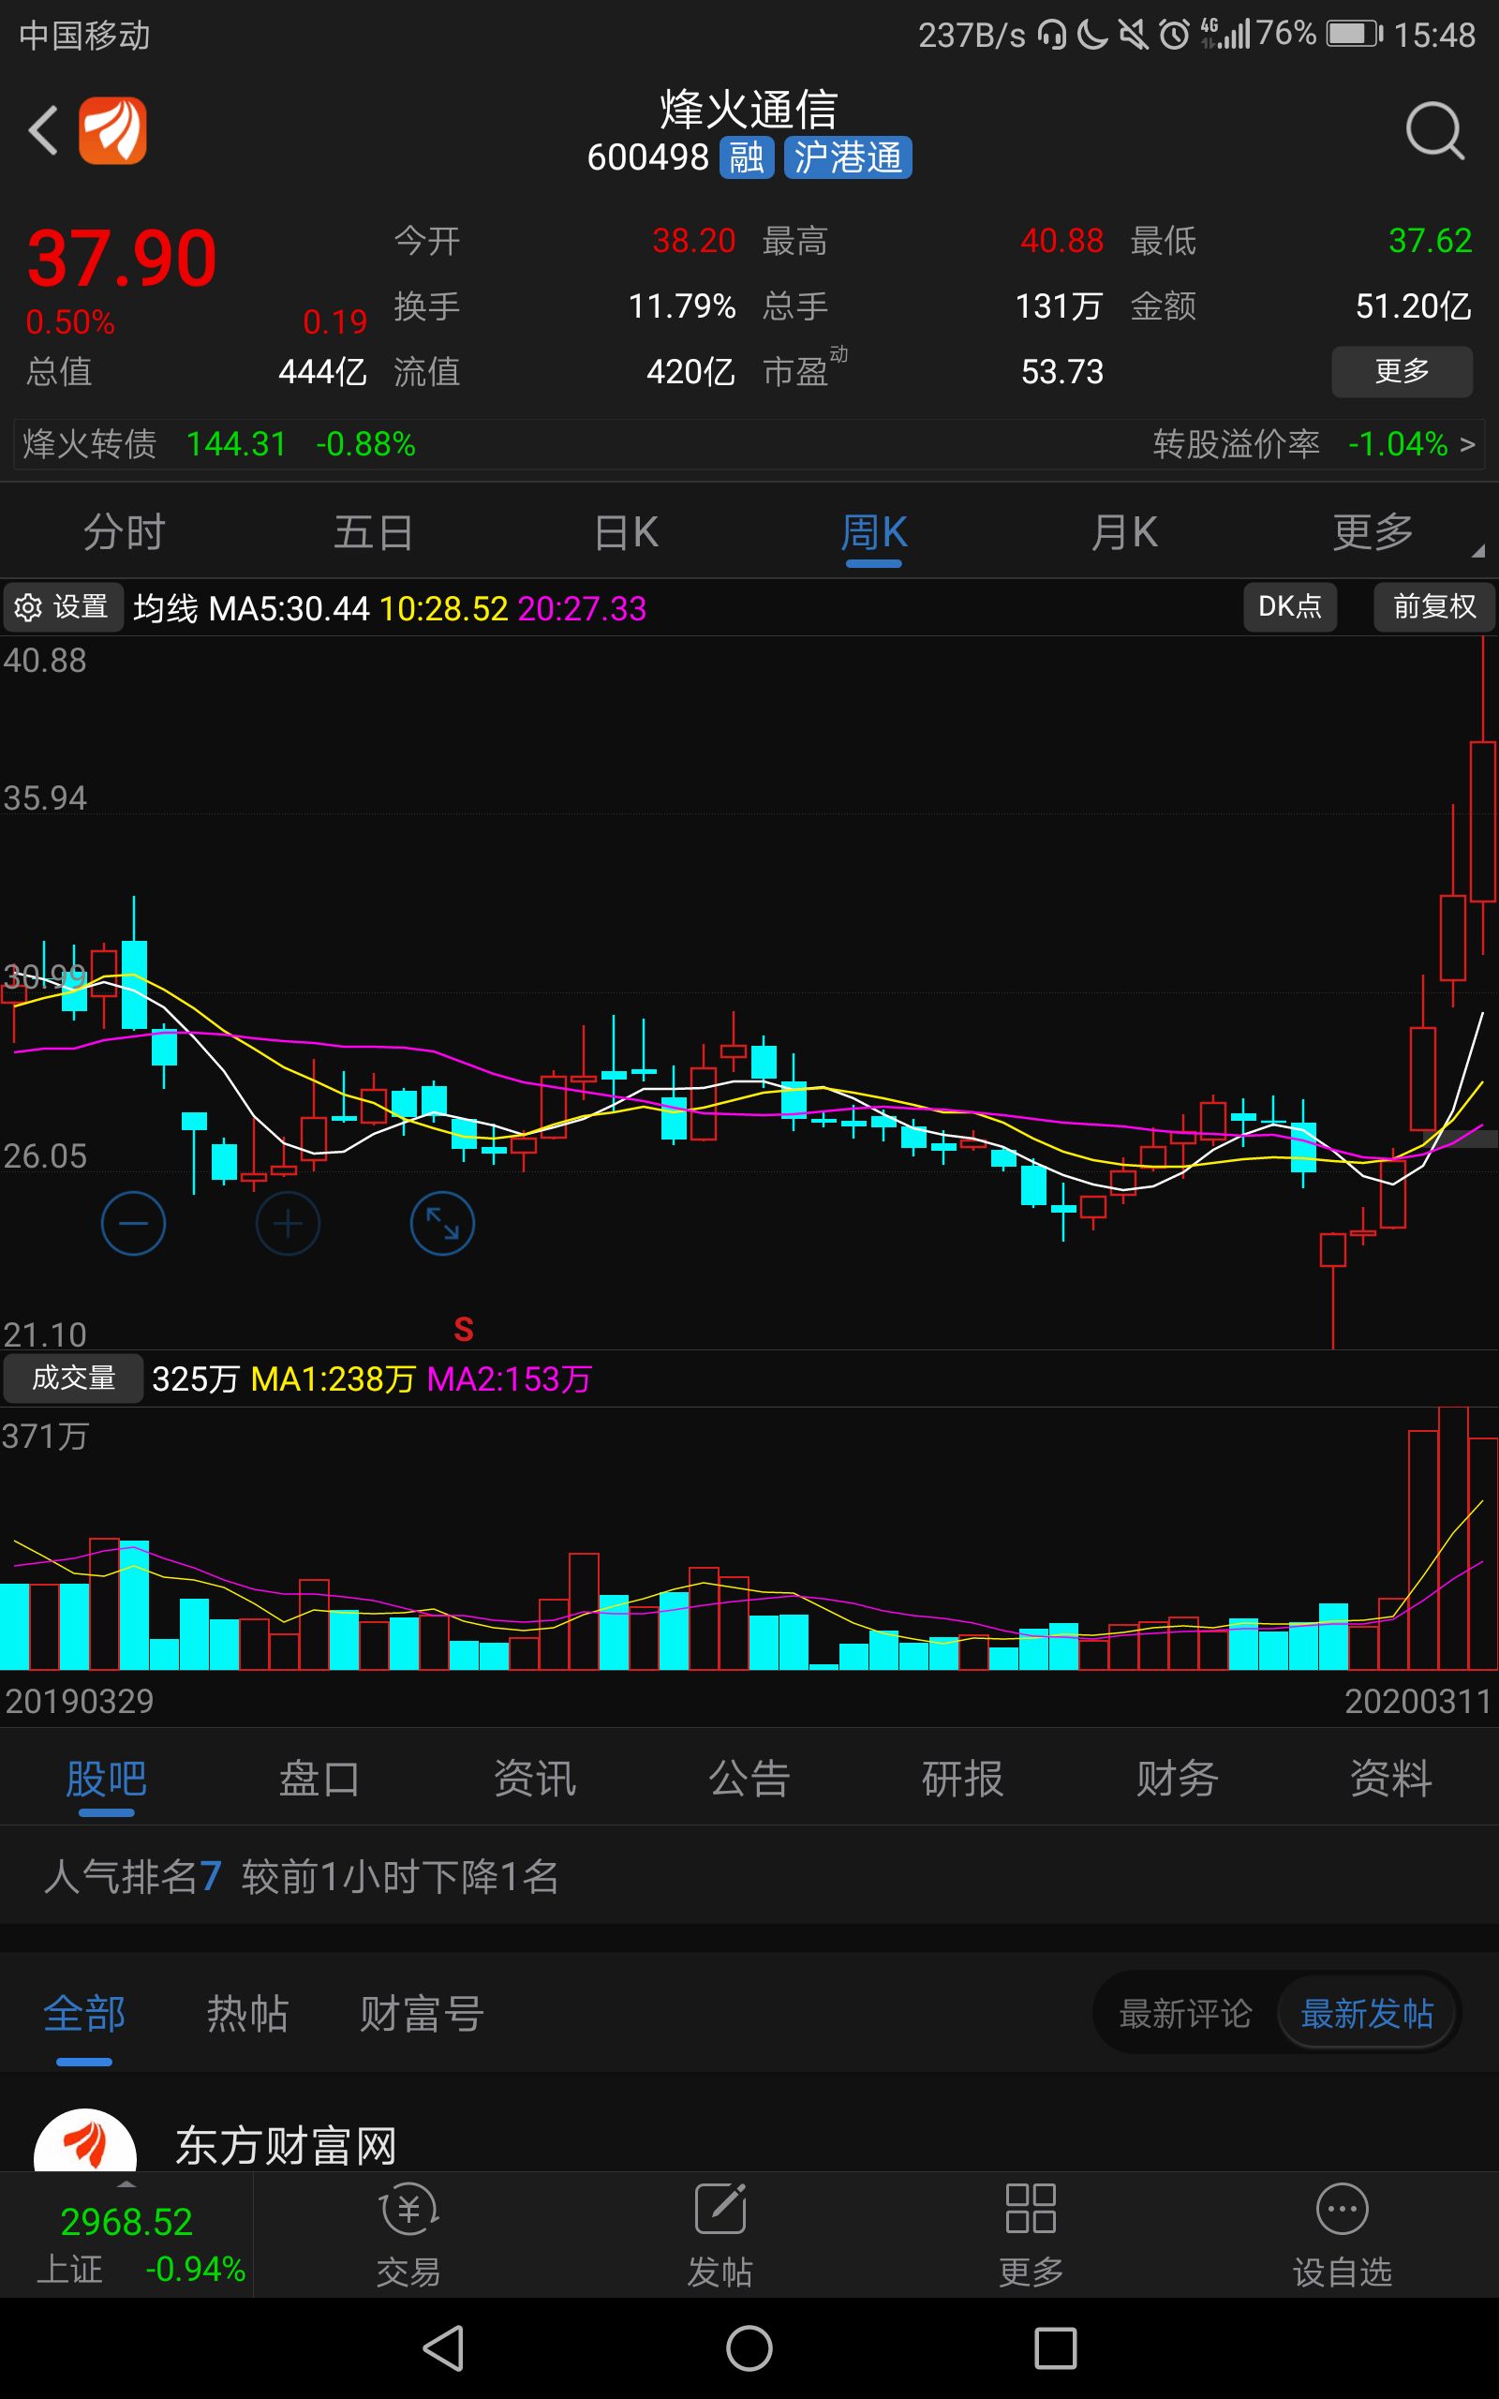Image resolution: width=1499 pixels, height=2399 pixels.
Task: Open the 烽火转债 bond quote
Action: coord(218,444)
